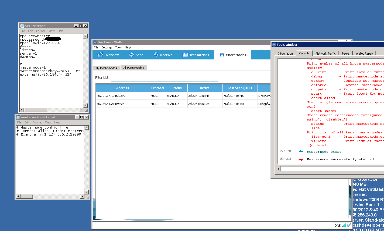Select the Console tab in Tools window
Image resolution: width=384 pixels, height=231 pixels.
[304, 53]
